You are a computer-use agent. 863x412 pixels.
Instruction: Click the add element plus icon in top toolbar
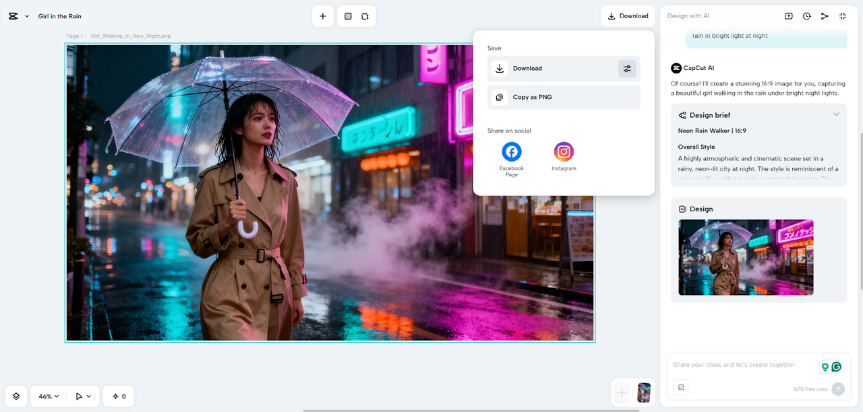click(323, 16)
